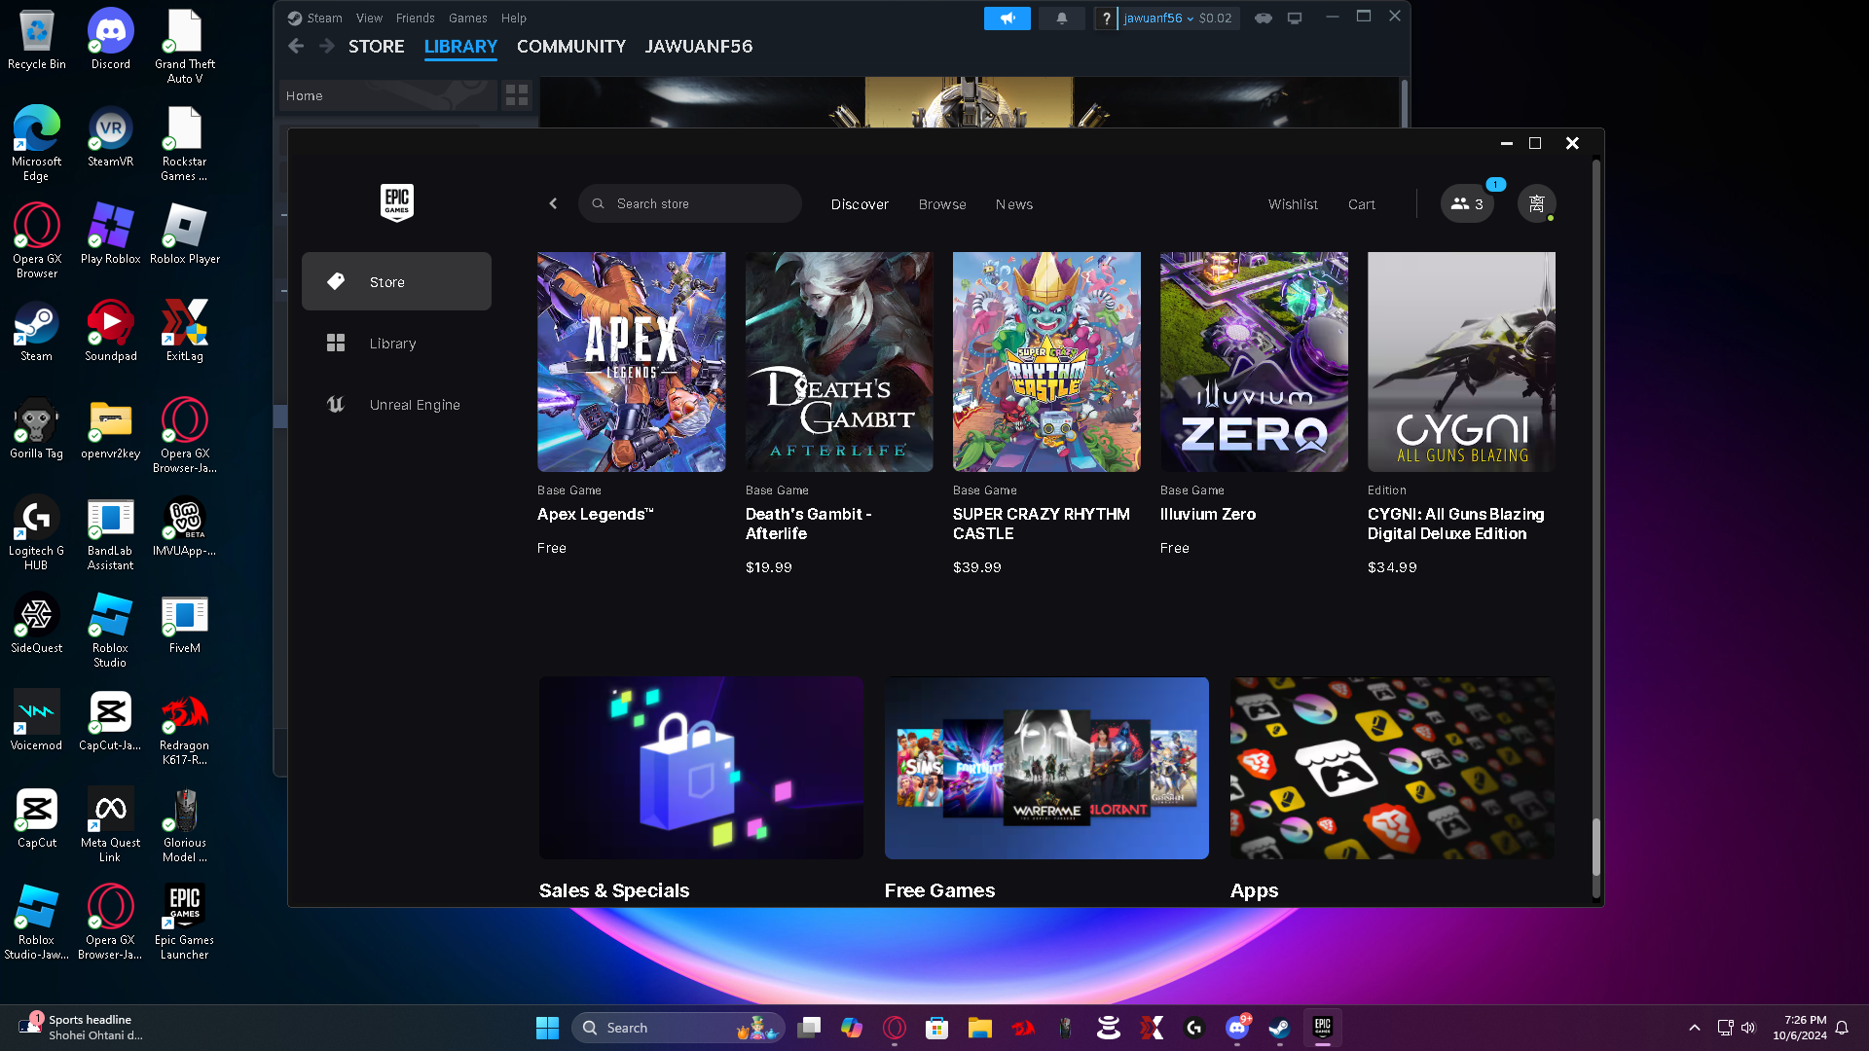Image resolution: width=1869 pixels, height=1051 pixels.
Task: Expand jawuanf56 account dropdown
Action: (x=1158, y=18)
